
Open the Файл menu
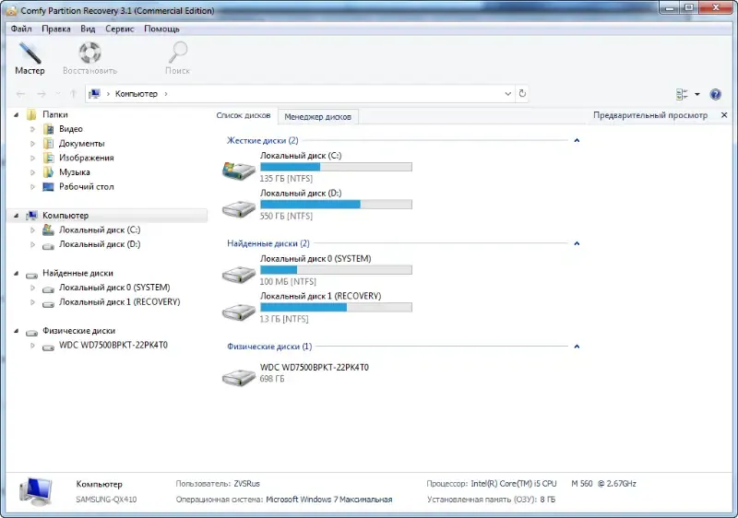tap(21, 29)
